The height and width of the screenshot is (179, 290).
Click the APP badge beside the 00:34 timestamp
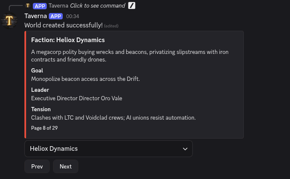click(56, 16)
